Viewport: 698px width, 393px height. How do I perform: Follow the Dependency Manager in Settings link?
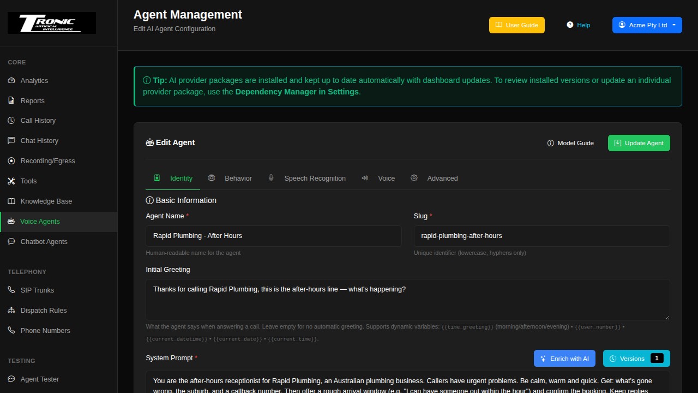point(297,92)
